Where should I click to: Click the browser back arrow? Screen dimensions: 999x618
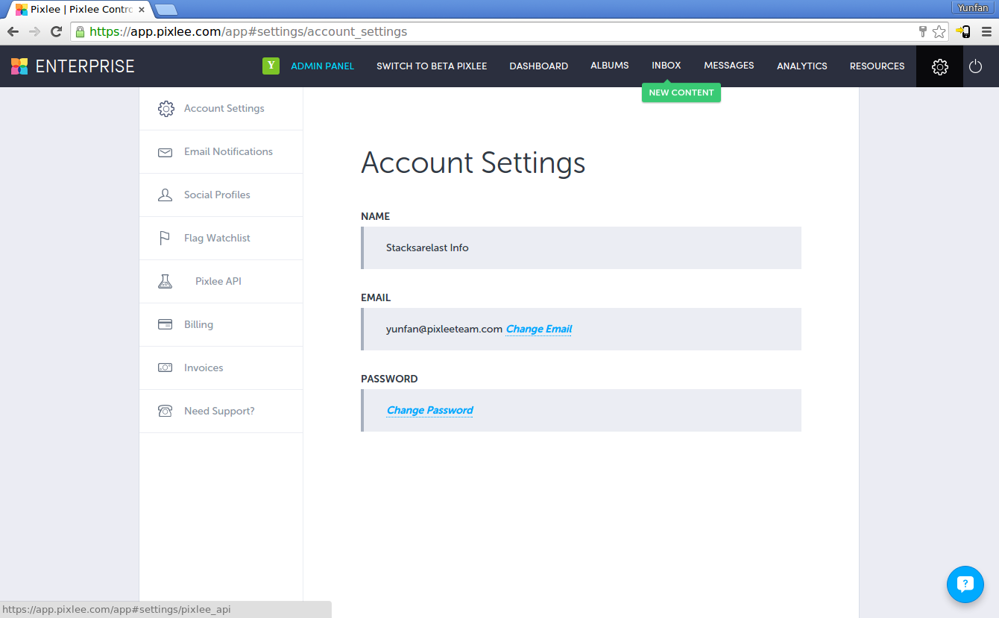[x=13, y=31]
